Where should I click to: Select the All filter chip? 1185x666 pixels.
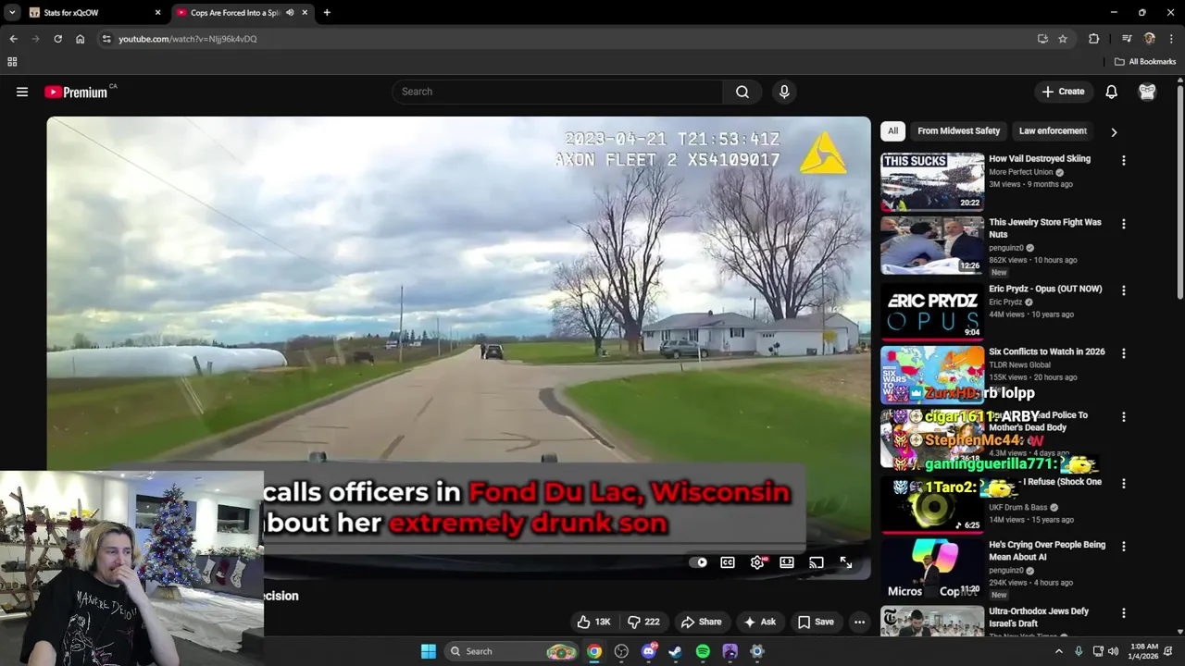[x=892, y=131]
